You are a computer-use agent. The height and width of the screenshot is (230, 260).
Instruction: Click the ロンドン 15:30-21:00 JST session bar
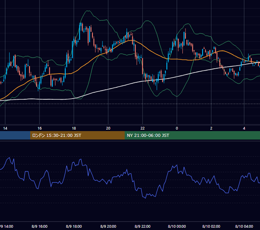[x=77, y=135]
